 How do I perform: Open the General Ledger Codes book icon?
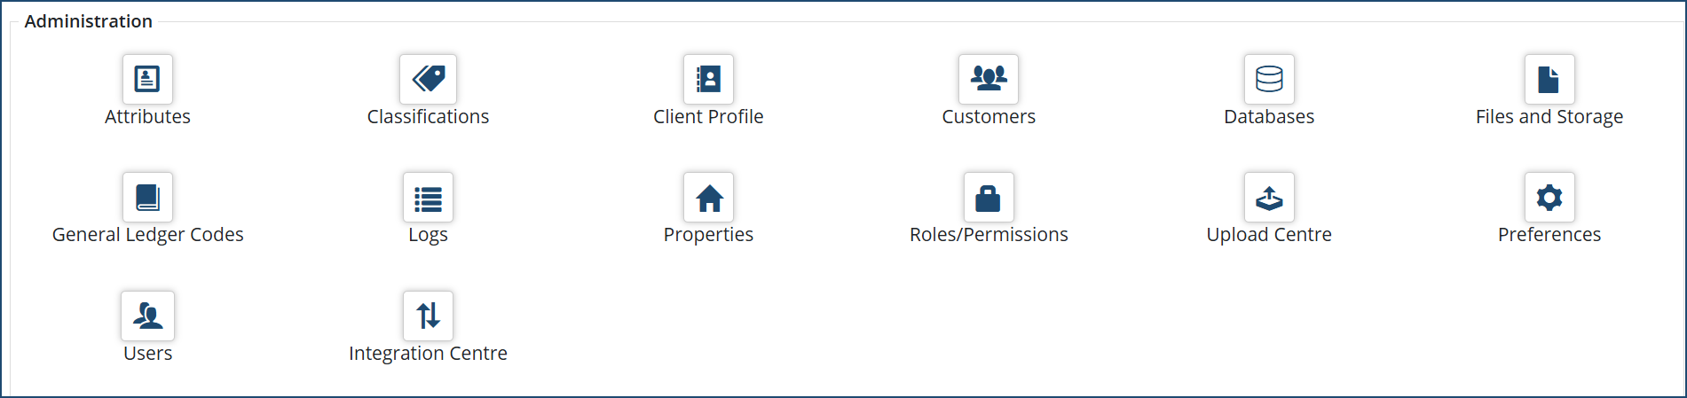coord(147,197)
